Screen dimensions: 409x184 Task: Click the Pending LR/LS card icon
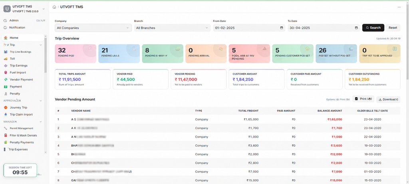coord(134,48)
